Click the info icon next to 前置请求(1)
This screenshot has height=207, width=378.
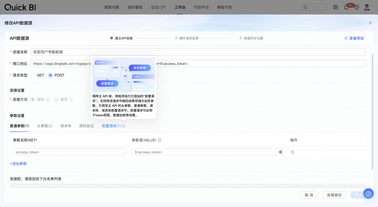point(124,126)
